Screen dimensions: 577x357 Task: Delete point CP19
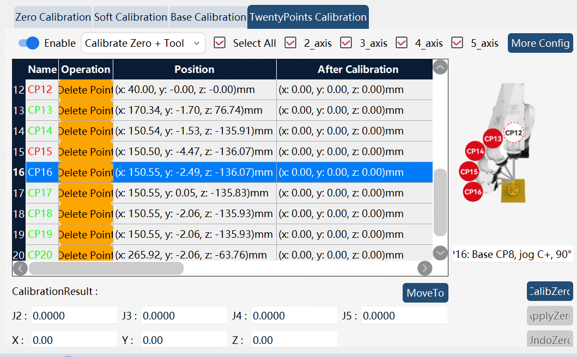[86, 234]
